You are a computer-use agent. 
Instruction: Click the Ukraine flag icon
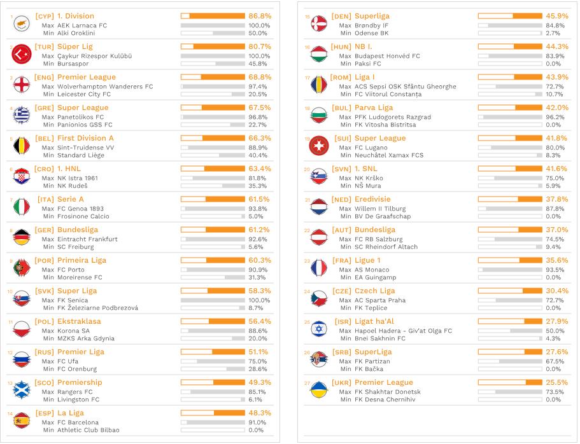pos(319,391)
